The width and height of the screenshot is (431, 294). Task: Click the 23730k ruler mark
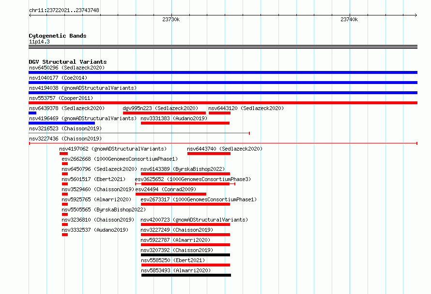(171, 19)
